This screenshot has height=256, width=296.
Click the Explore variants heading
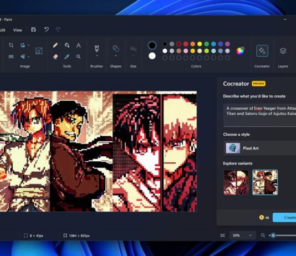pyautogui.click(x=238, y=163)
